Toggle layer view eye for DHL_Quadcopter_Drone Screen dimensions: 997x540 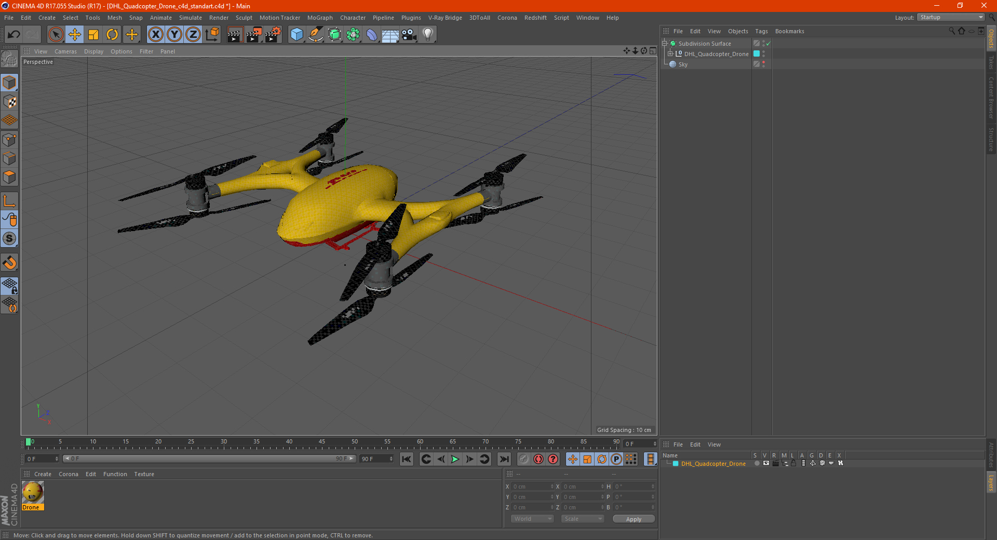click(766, 463)
